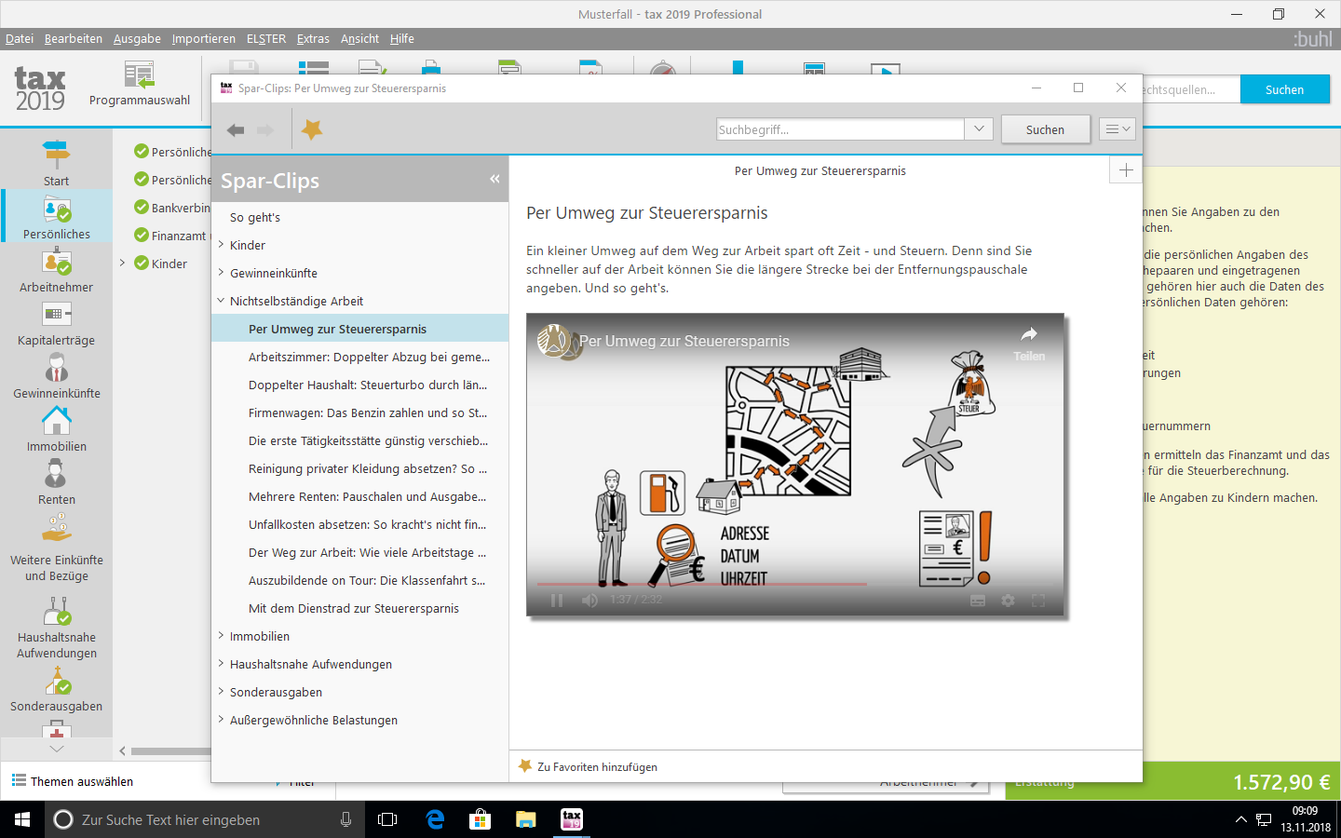Click main window Suchen button

(x=1284, y=89)
